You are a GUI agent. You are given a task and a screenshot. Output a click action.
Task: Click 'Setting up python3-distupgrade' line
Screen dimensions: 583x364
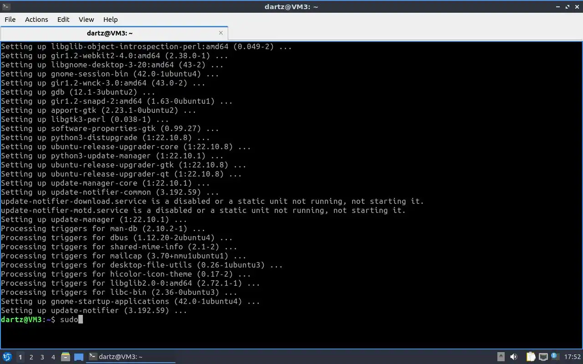tap(105, 137)
